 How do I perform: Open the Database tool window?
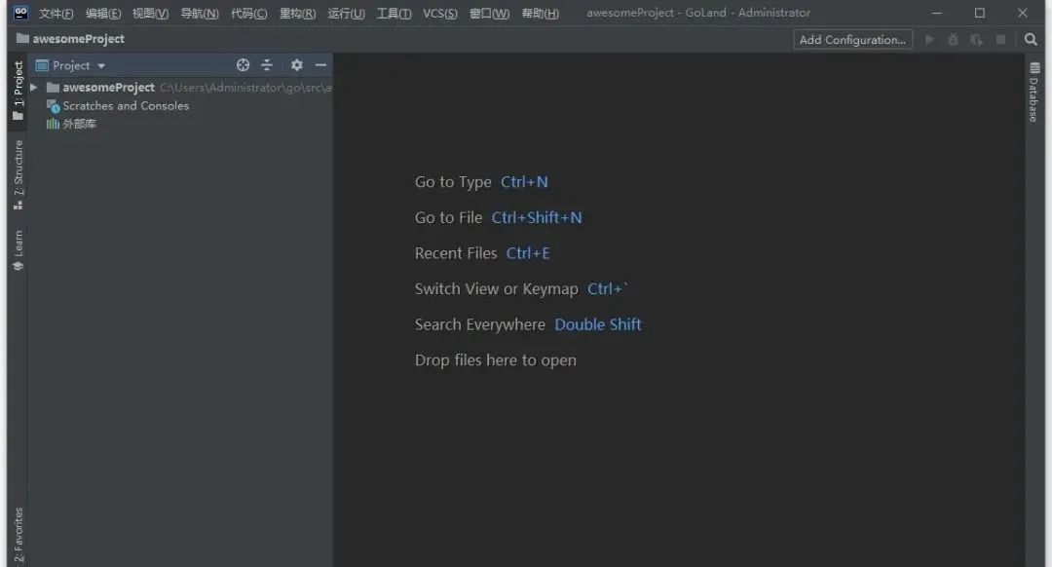click(1034, 90)
